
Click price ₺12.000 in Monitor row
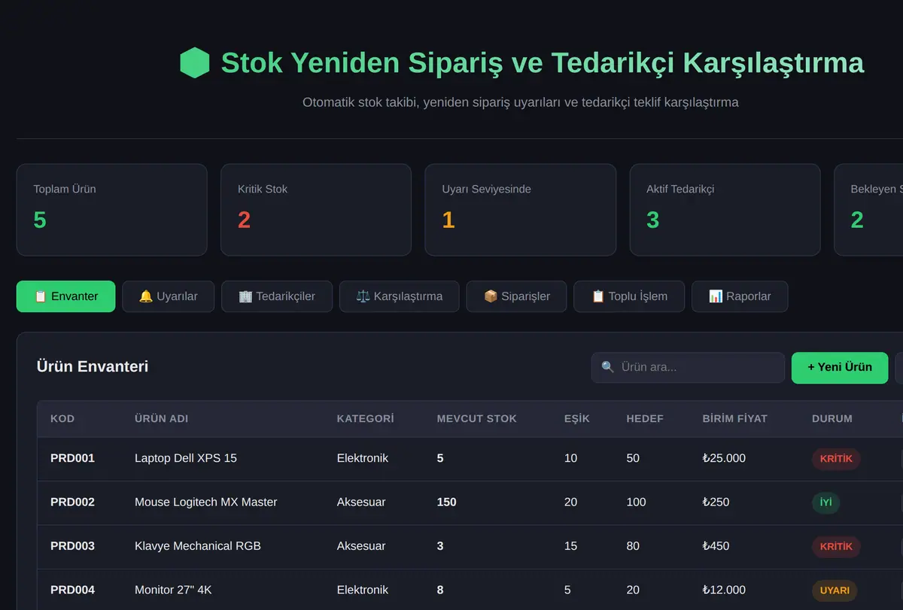(724, 590)
